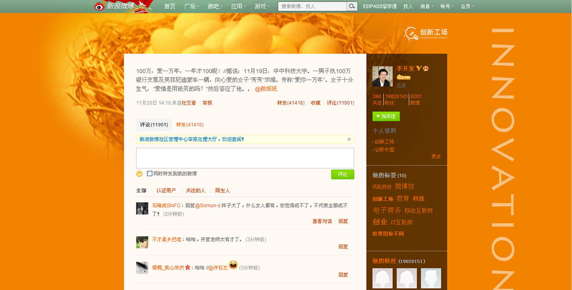This screenshot has width=572, height=290.
Task: Tick the 同时转发到我的微博 checkbox
Action: 150,174
